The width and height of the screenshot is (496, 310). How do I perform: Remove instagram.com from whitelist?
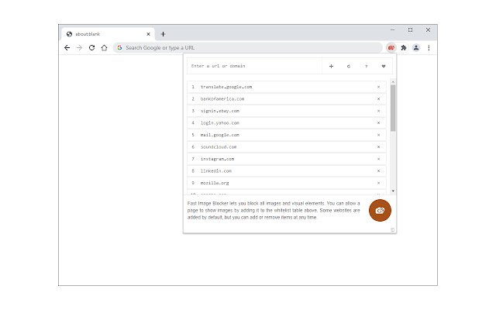pyautogui.click(x=378, y=159)
